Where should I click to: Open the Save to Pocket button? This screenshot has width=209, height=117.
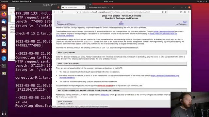(181, 12)
